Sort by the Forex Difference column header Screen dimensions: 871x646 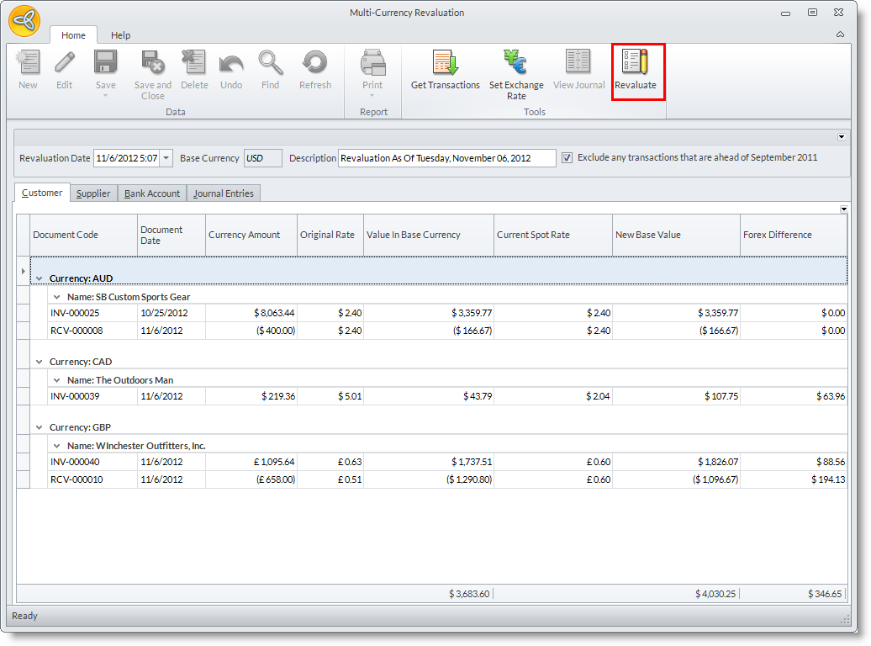(x=793, y=235)
